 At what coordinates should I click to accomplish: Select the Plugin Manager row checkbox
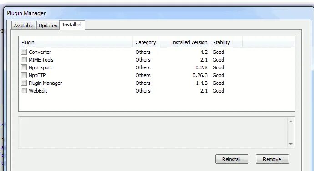[x=24, y=83]
